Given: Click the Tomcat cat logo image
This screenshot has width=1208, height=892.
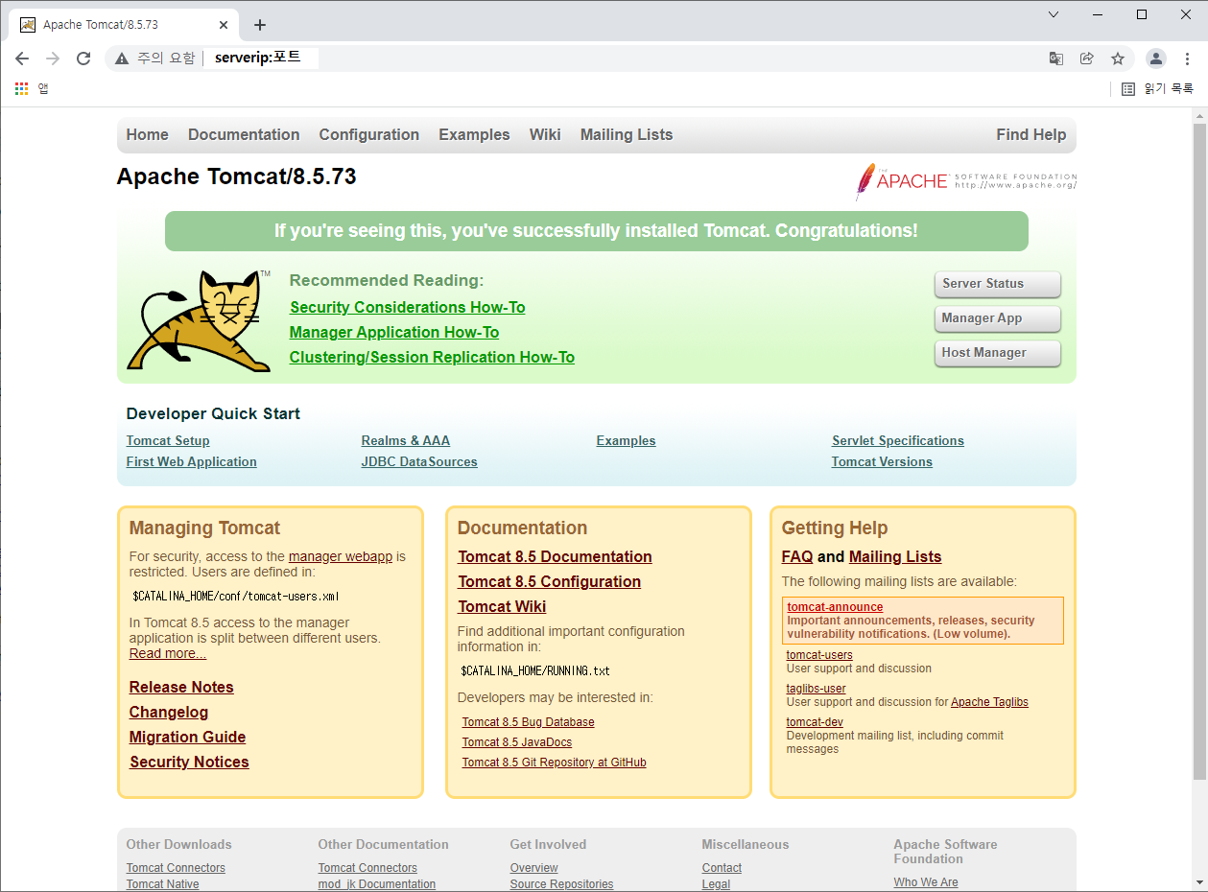Looking at the screenshot, I should coord(200,320).
